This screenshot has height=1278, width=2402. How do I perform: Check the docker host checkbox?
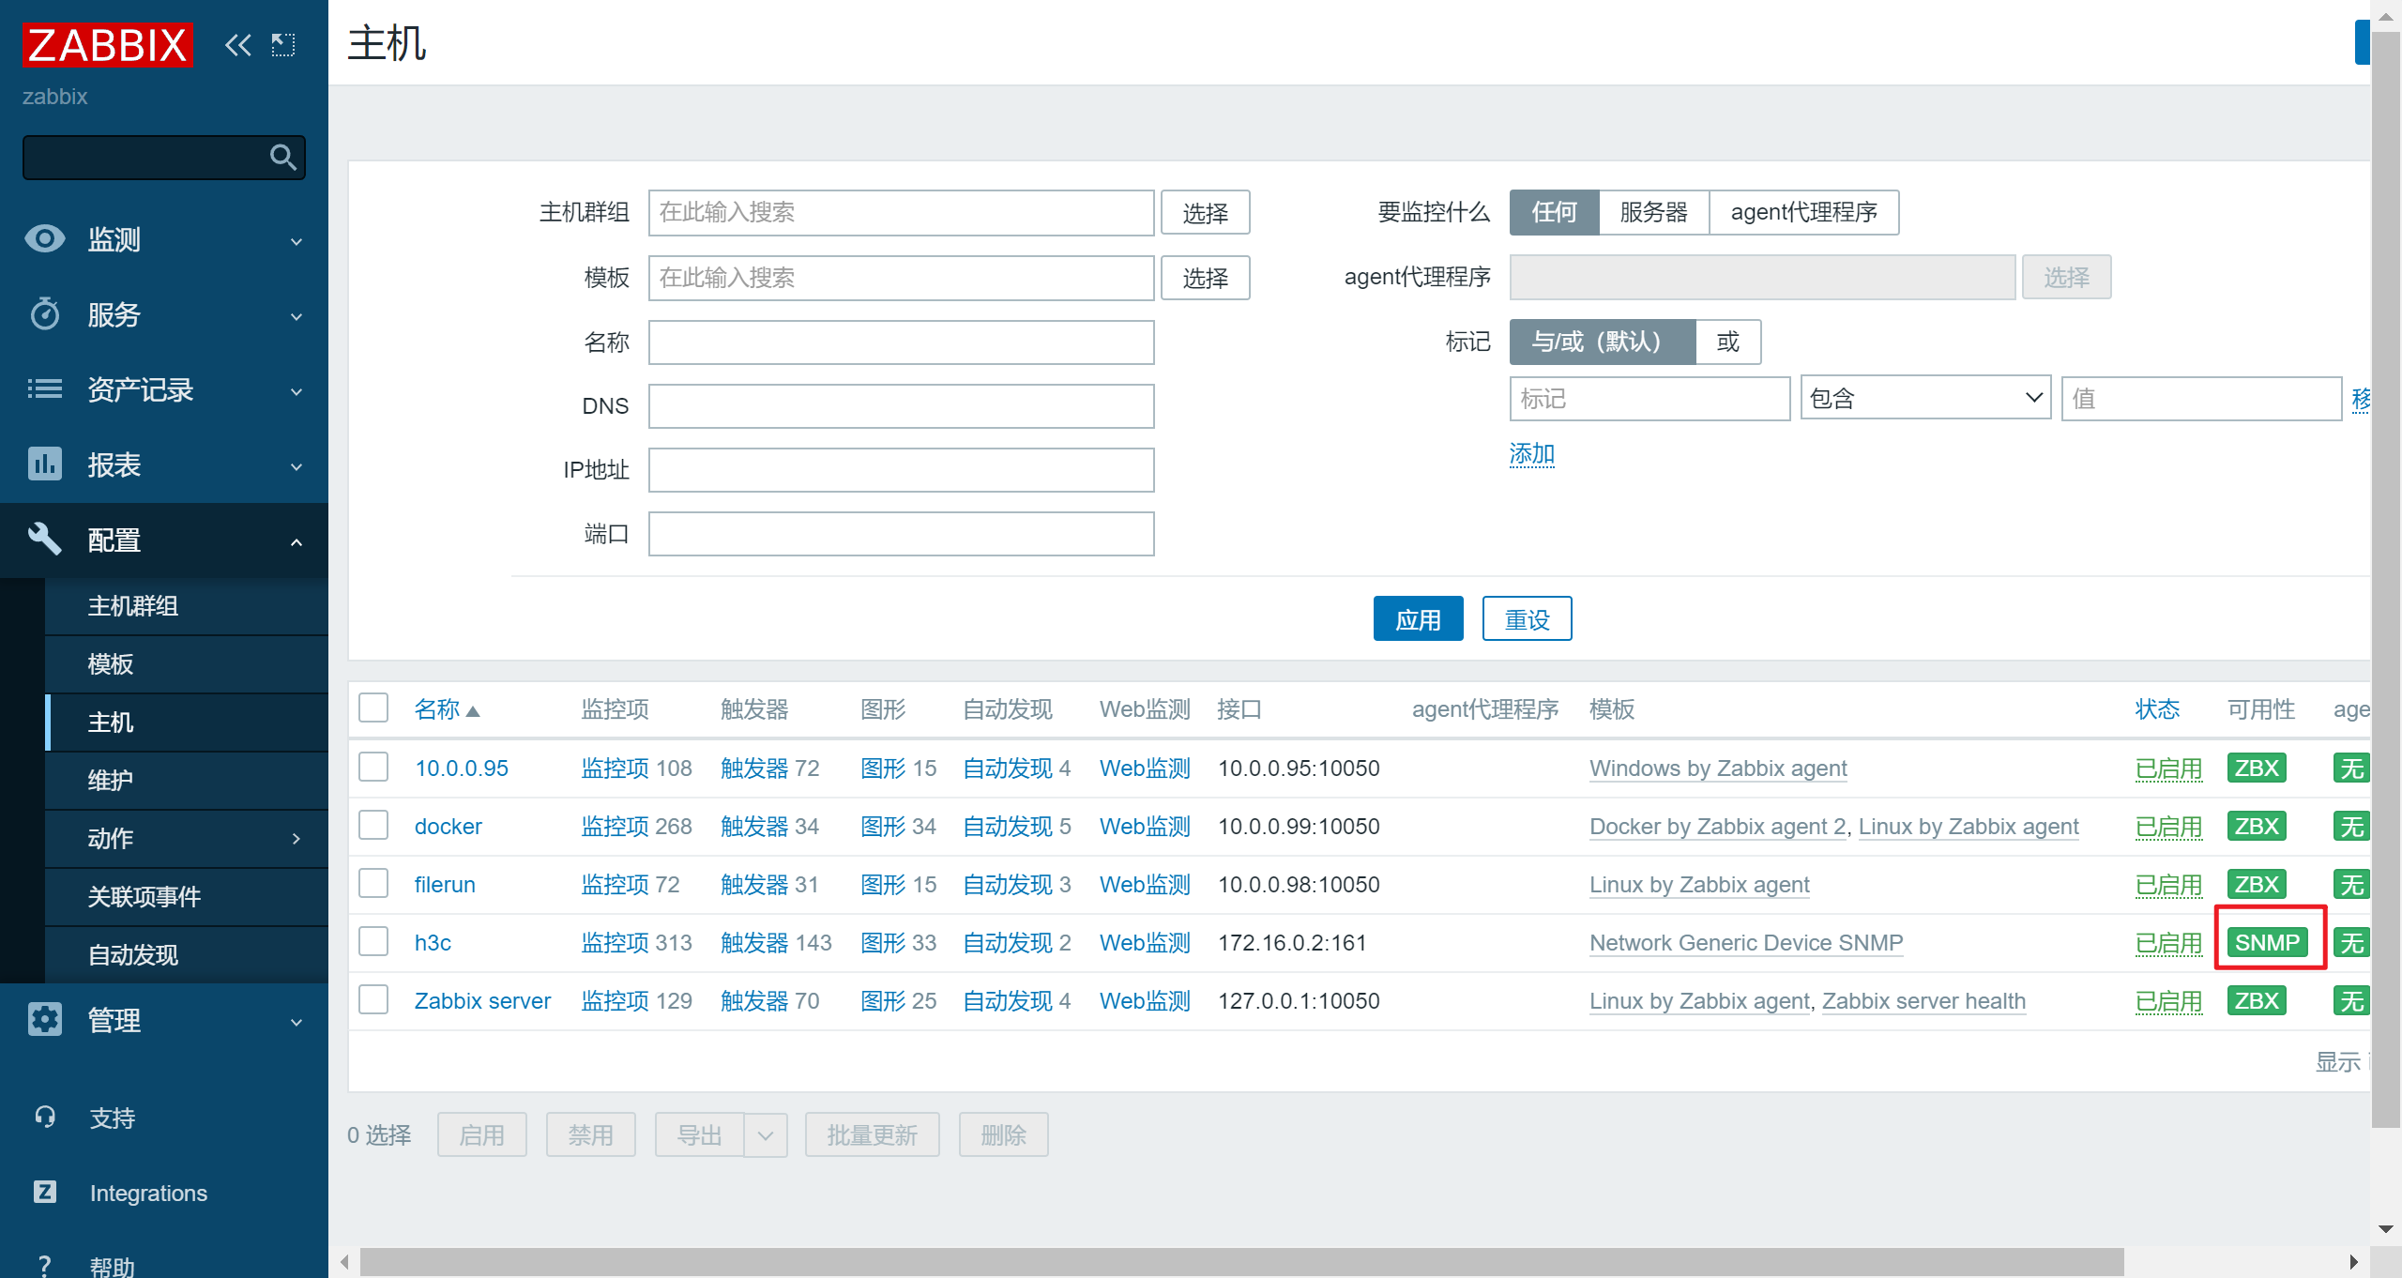[x=373, y=825]
